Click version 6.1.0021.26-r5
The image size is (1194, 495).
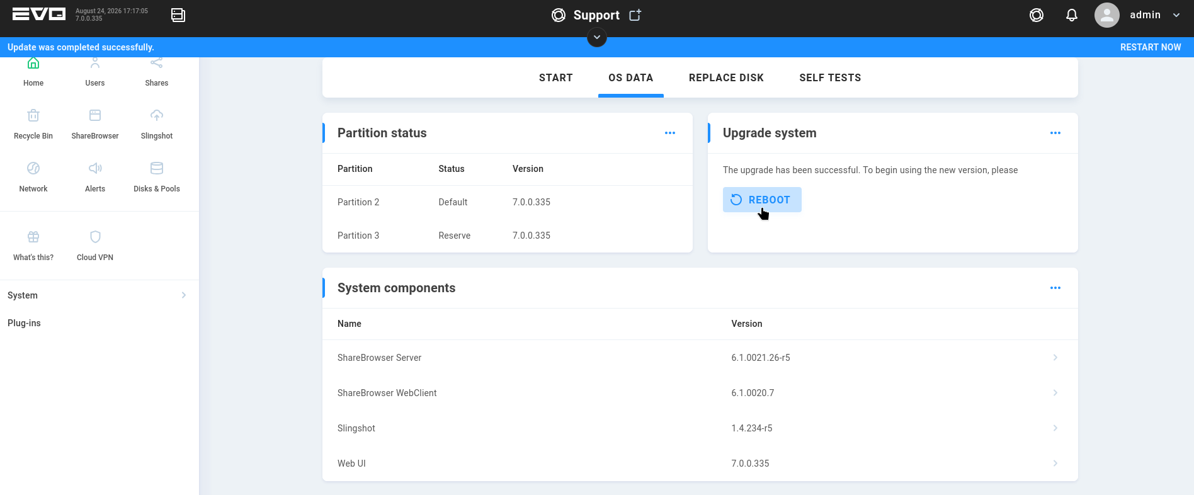pyautogui.click(x=761, y=358)
